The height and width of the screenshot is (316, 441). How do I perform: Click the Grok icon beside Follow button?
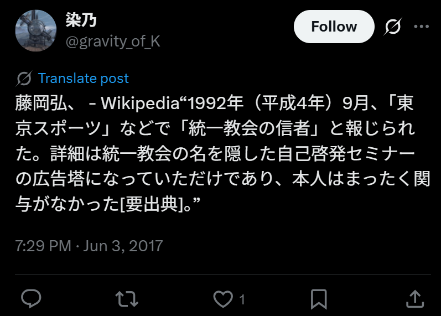(x=393, y=27)
